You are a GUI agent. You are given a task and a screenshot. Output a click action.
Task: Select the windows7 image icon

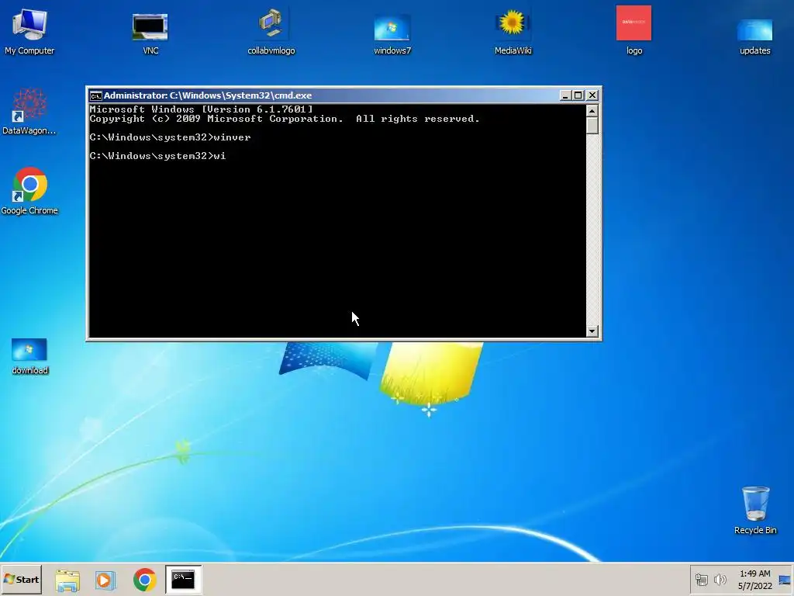[392, 33]
